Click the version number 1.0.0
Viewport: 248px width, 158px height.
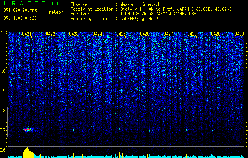[54, 4]
